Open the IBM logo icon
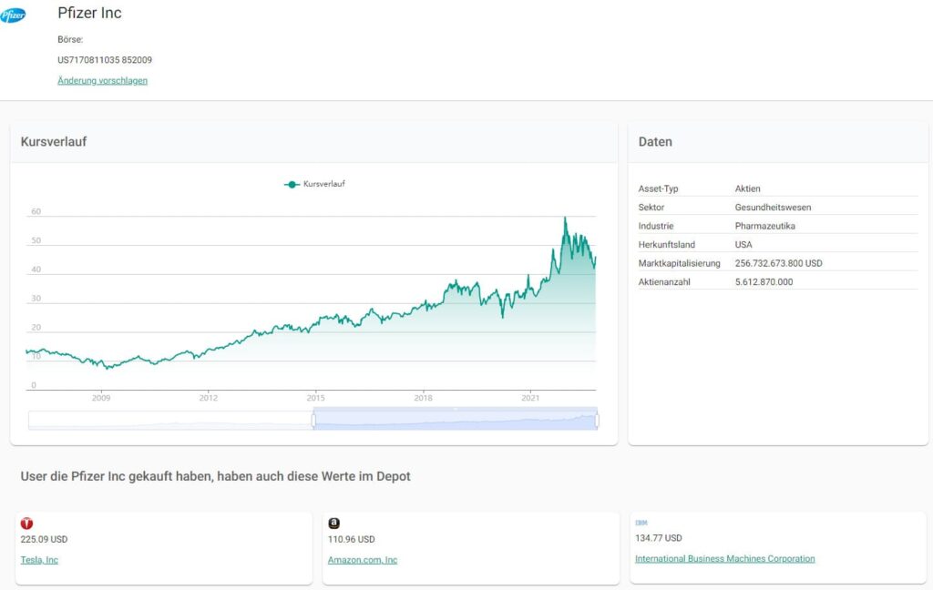Screen dimensions: 933x590 pyautogui.click(x=641, y=523)
